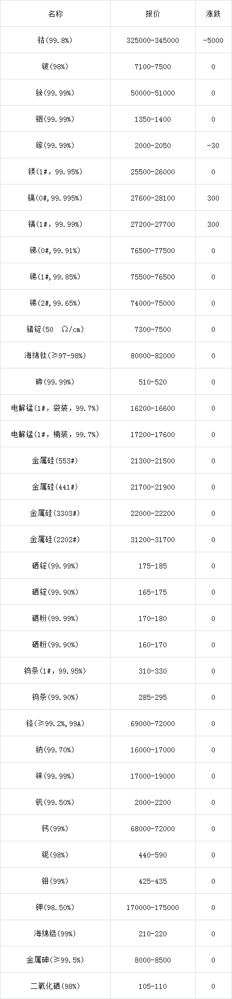
Task: Click the price 325000-345000 cell
Action: (x=153, y=40)
